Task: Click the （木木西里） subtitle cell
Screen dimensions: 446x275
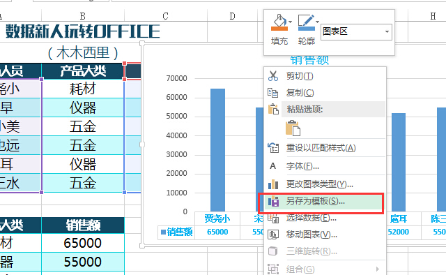Action: (83, 53)
